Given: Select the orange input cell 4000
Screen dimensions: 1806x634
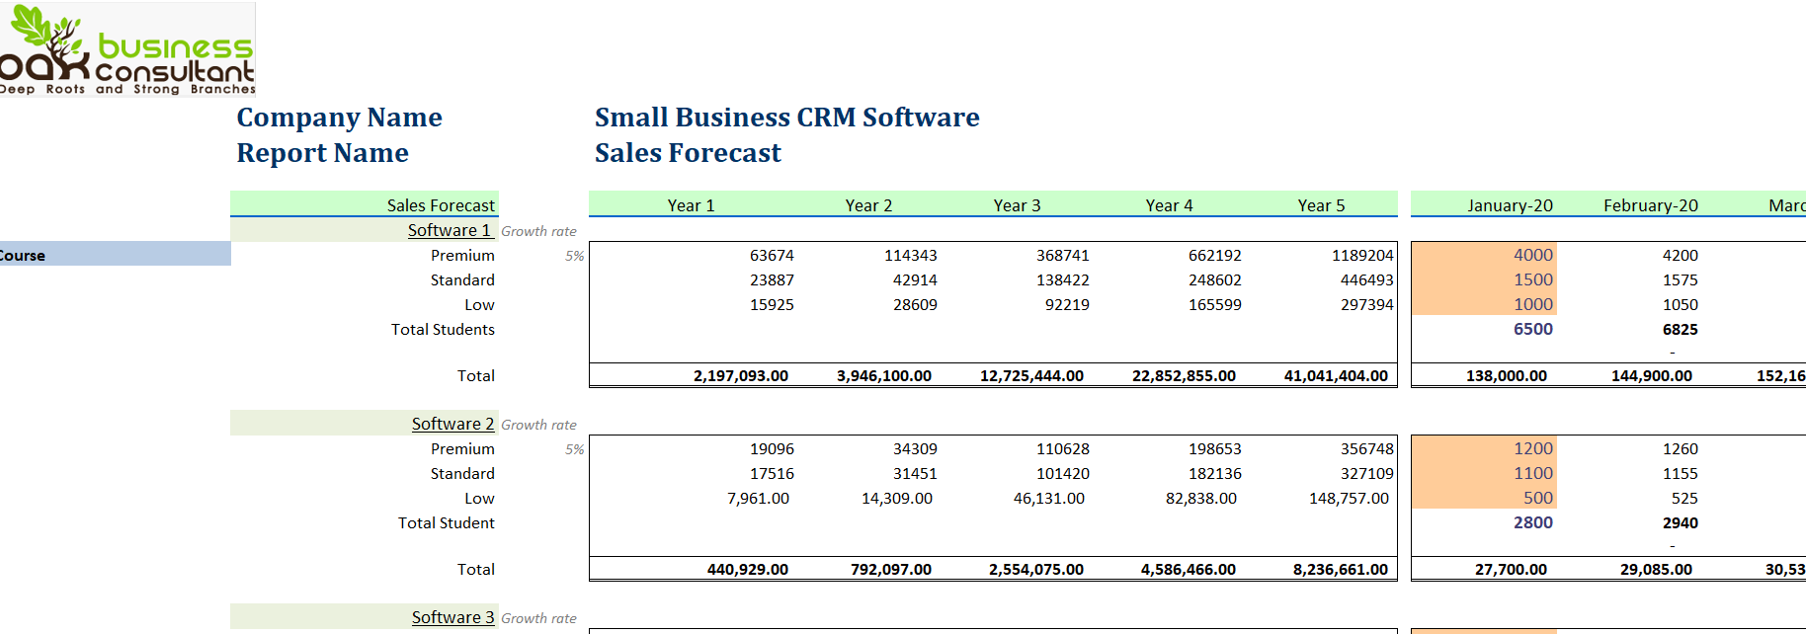Looking at the screenshot, I should click(x=1484, y=254).
